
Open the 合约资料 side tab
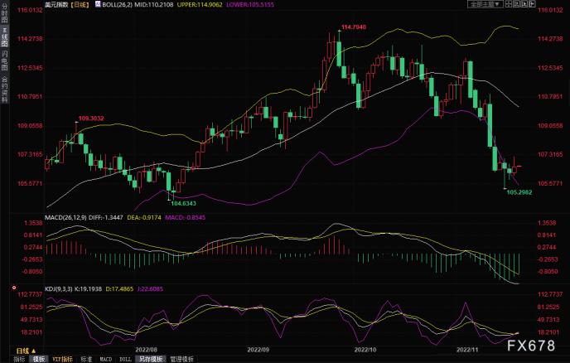(x=4, y=90)
